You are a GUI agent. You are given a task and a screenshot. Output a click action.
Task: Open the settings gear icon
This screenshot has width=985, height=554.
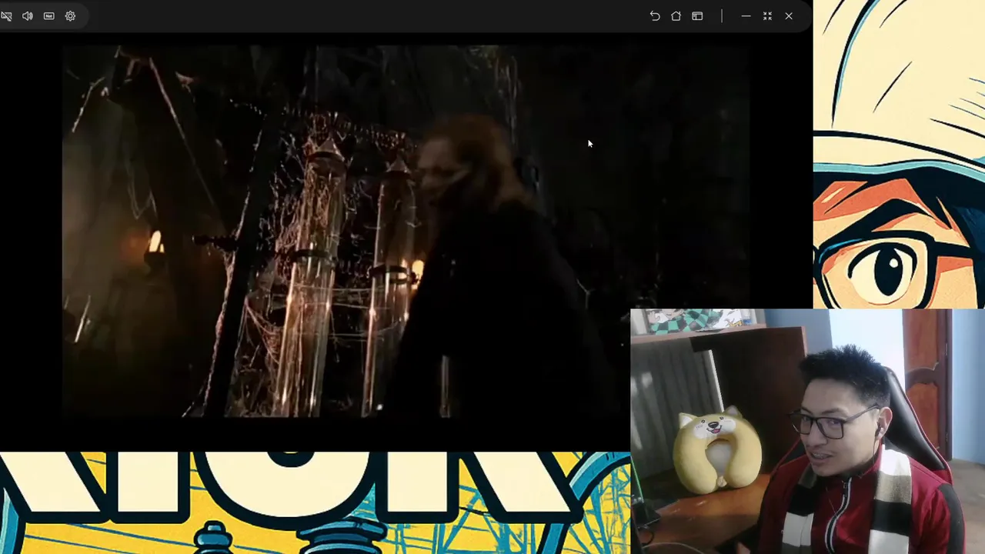coord(70,16)
